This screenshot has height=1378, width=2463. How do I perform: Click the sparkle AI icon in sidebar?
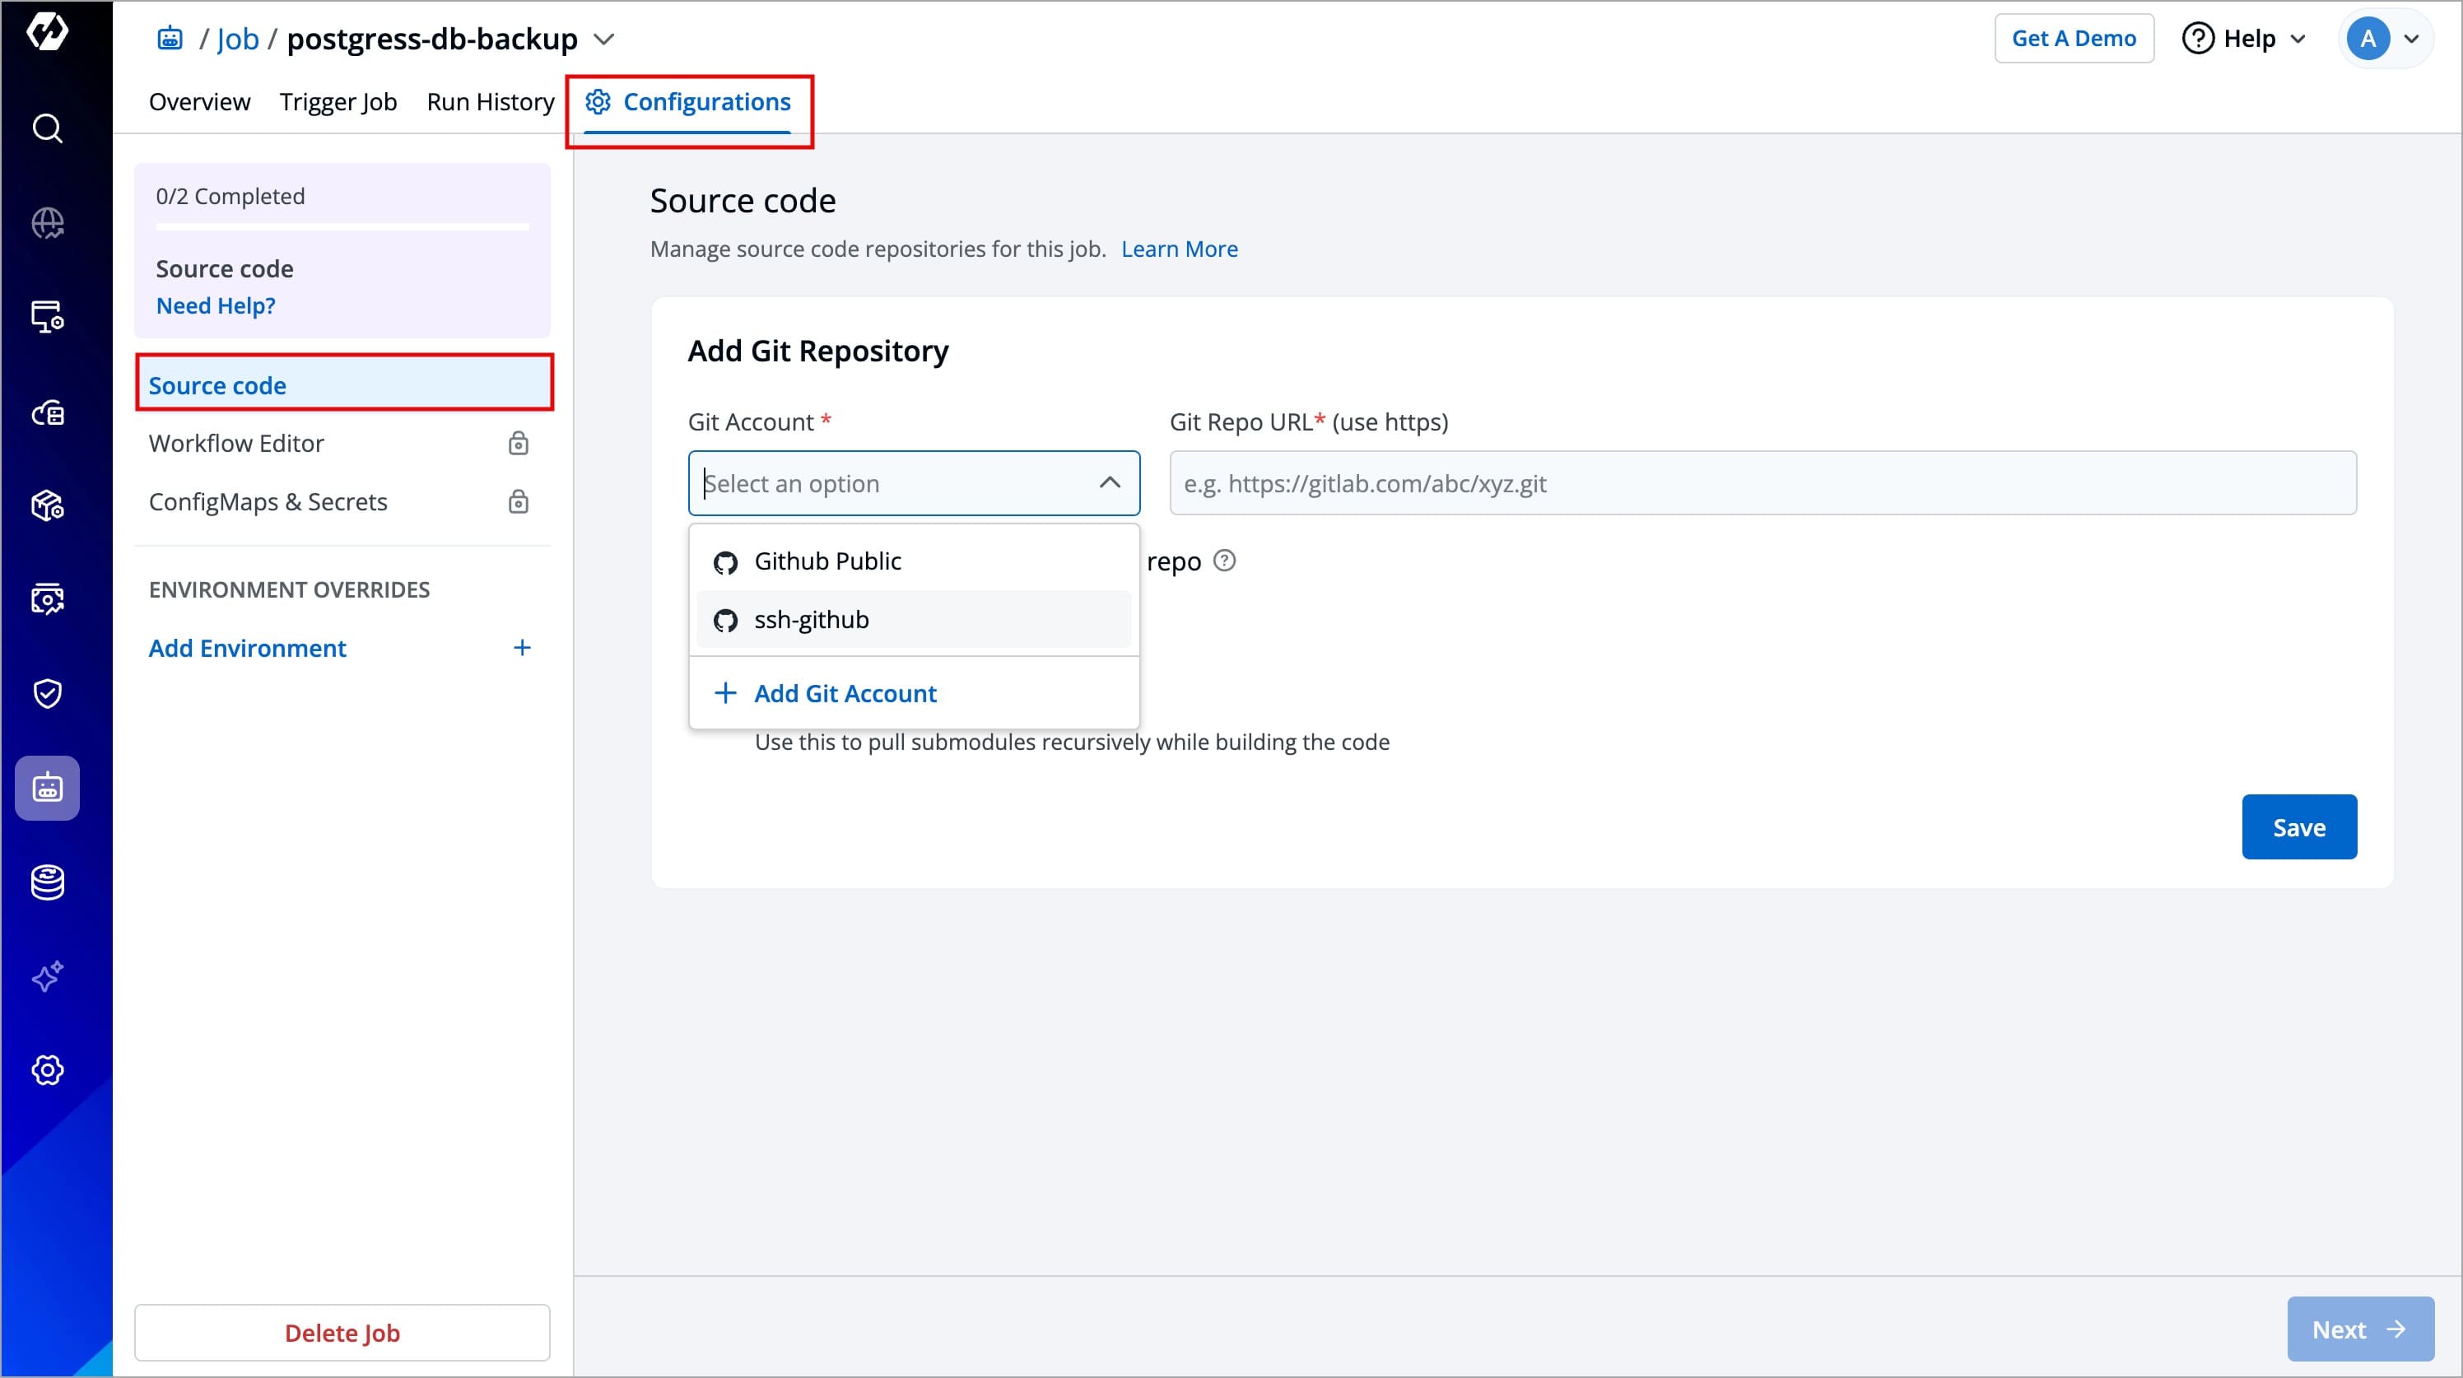(x=47, y=976)
